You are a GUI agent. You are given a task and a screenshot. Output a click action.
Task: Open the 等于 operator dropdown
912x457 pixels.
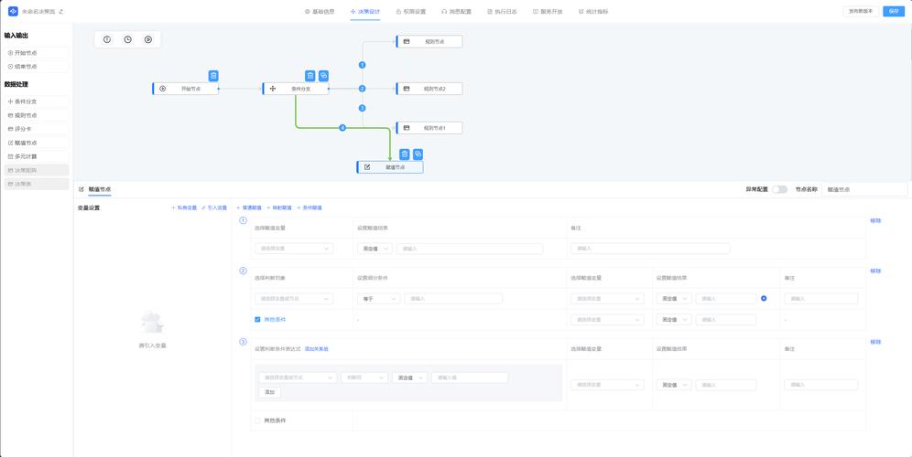pyautogui.click(x=378, y=299)
